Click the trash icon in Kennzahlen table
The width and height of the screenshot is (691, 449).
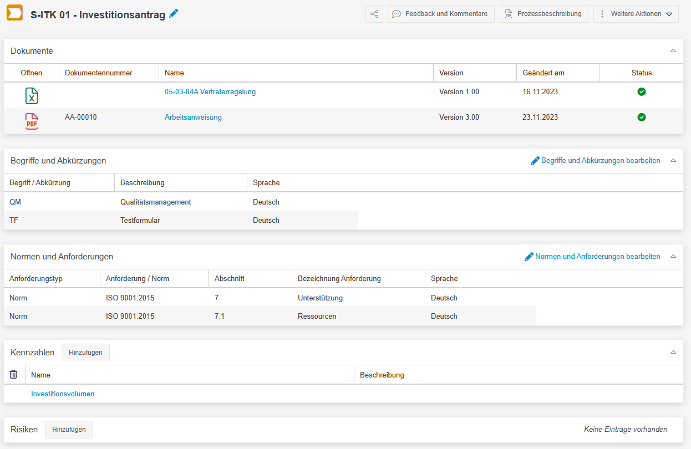click(x=14, y=375)
